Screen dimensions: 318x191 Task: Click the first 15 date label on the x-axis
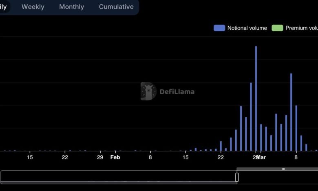click(x=30, y=157)
